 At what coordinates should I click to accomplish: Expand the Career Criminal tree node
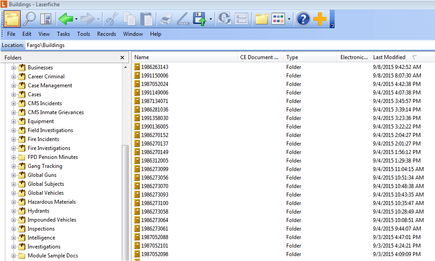click(x=13, y=77)
